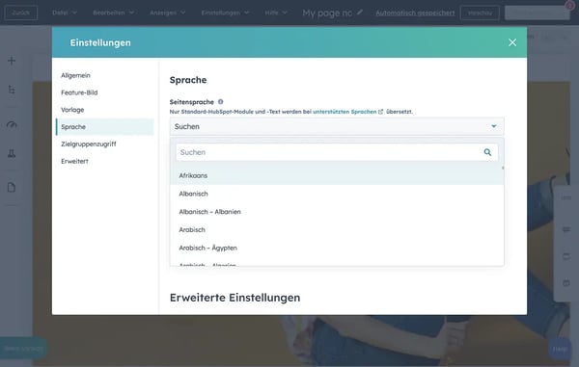Open the gauge optimize sidebar icon
This screenshot has width=579, height=367.
(12, 124)
